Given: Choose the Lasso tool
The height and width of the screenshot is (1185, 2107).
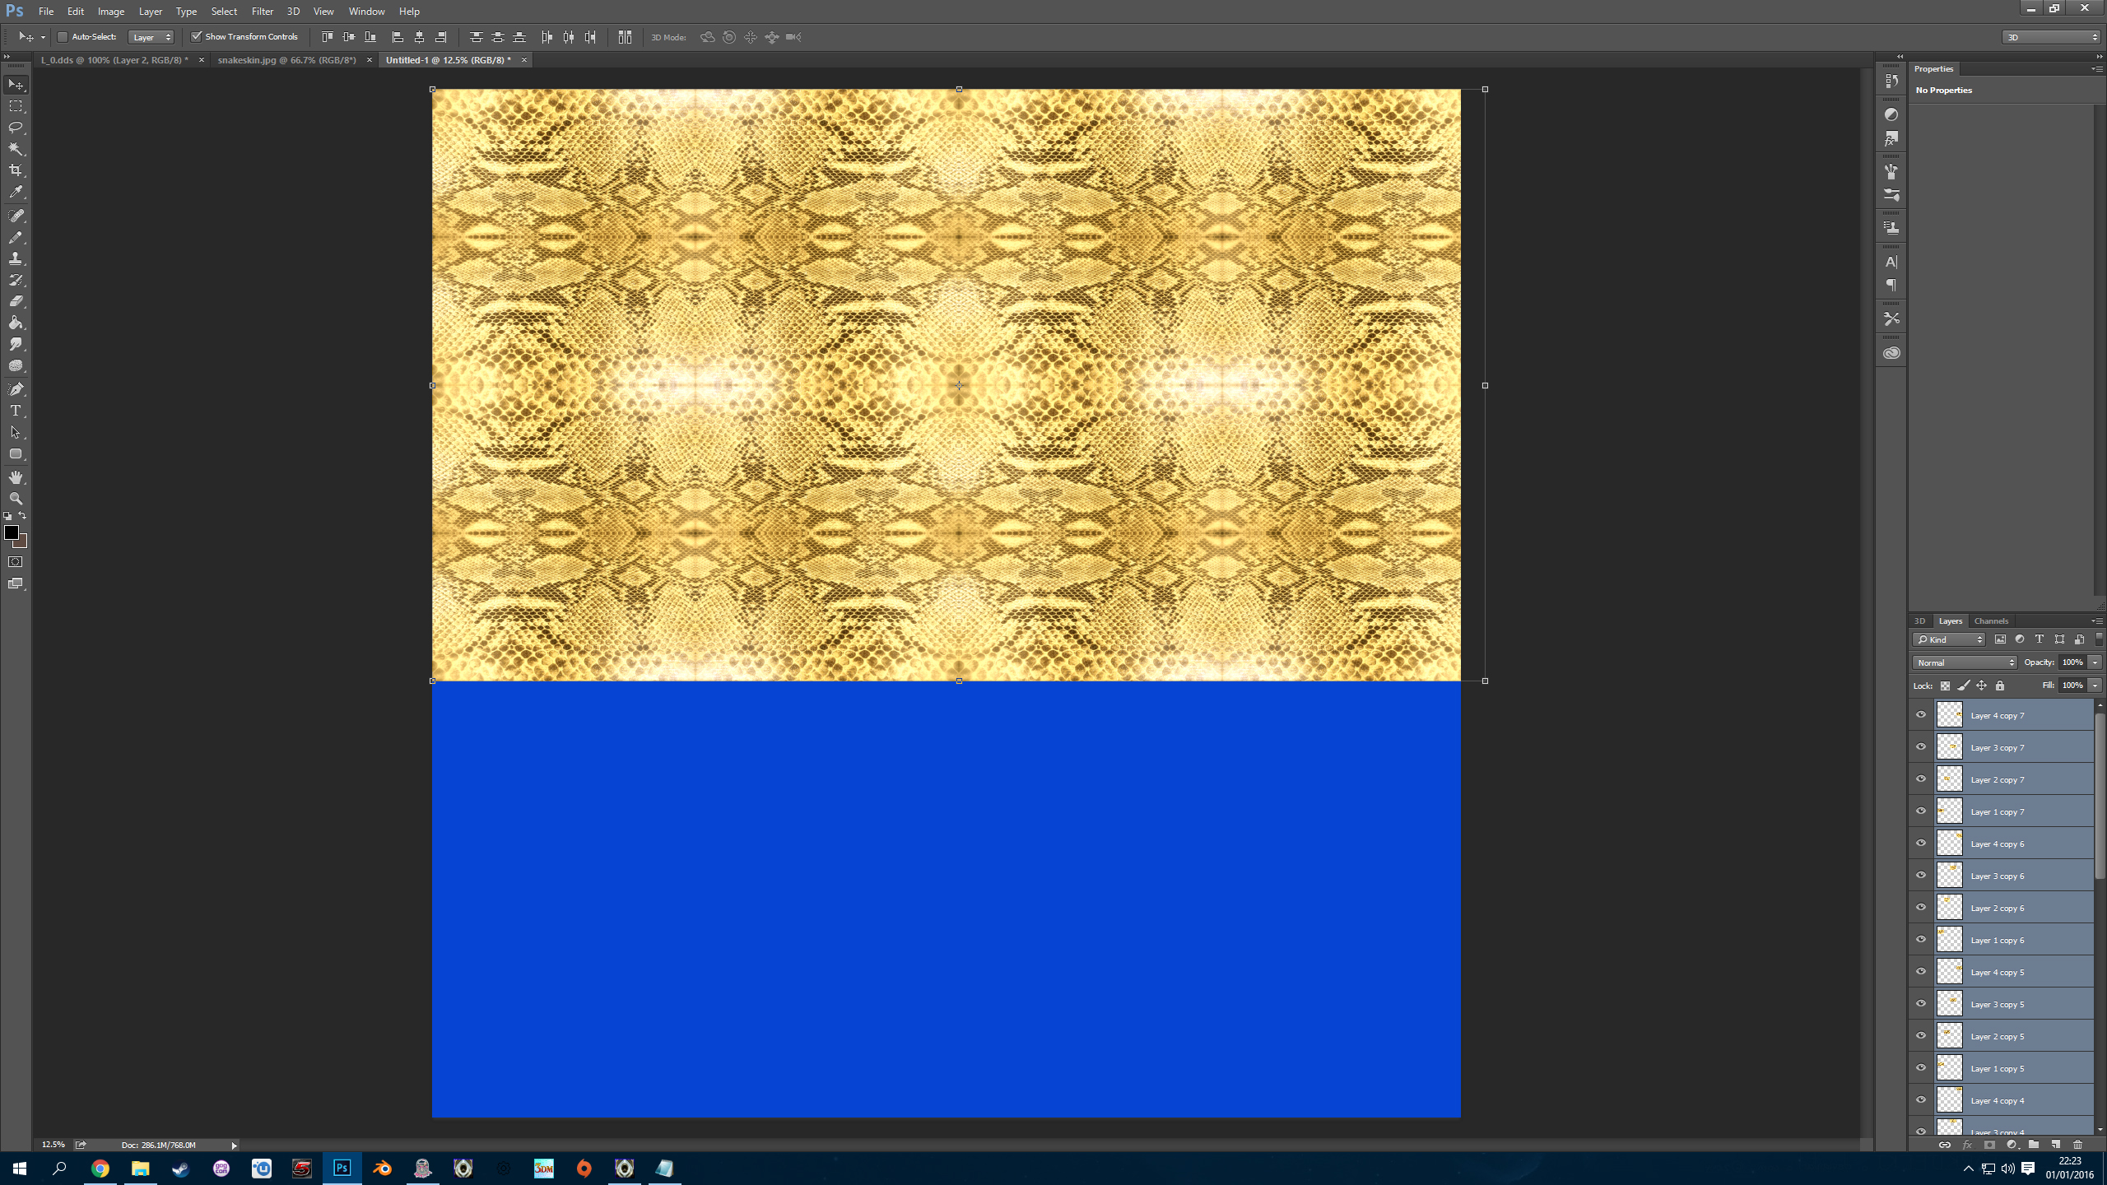Looking at the screenshot, I should (16, 128).
